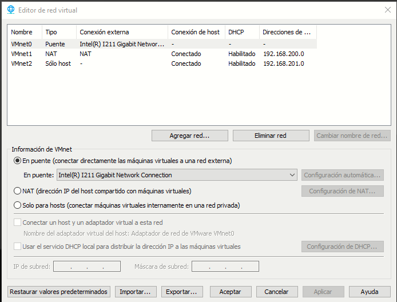This screenshot has height=302, width=397.
Task: Click the 'Puente' type cell
Action: pyautogui.click(x=55, y=44)
